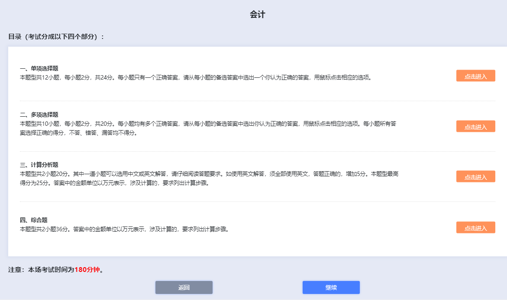Select the 三、计算分析题 section heading
The image size is (507, 300).
click(x=39, y=165)
